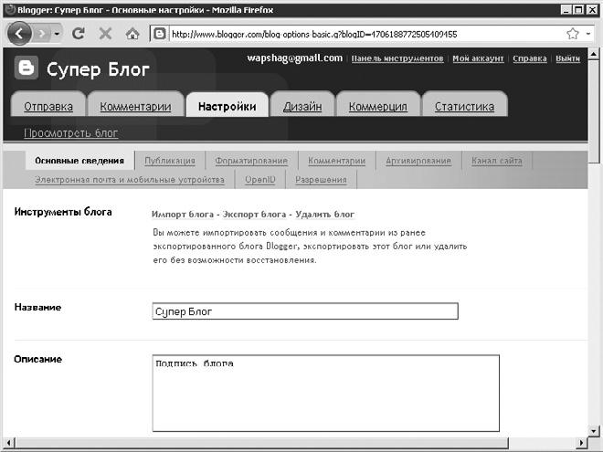The height and width of the screenshot is (452, 603).
Task: Click the Выйти sign-out link
Action: (x=567, y=58)
